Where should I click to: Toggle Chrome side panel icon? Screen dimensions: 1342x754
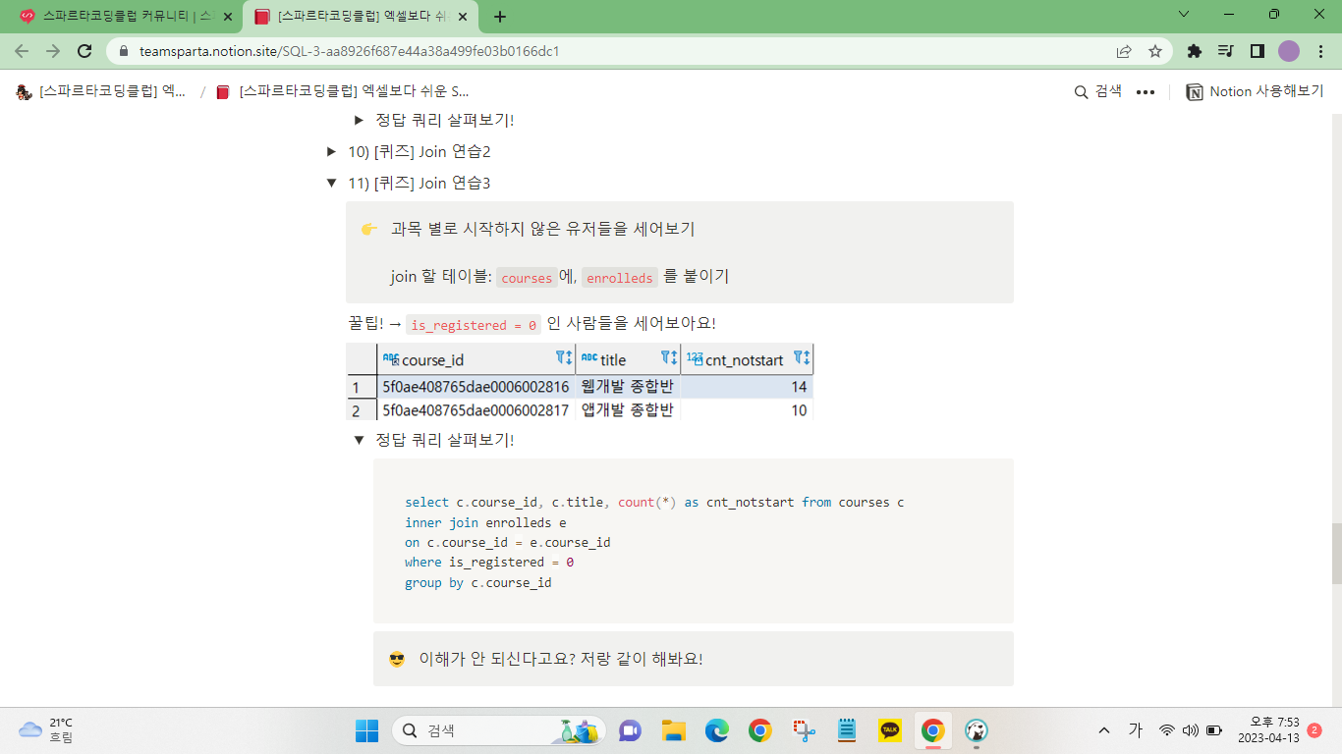(x=1257, y=51)
